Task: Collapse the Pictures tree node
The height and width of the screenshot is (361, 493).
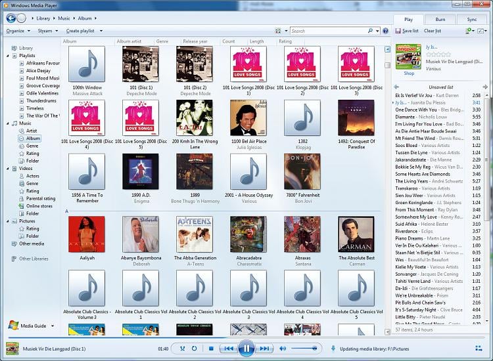Action: (x=8, y=221)
